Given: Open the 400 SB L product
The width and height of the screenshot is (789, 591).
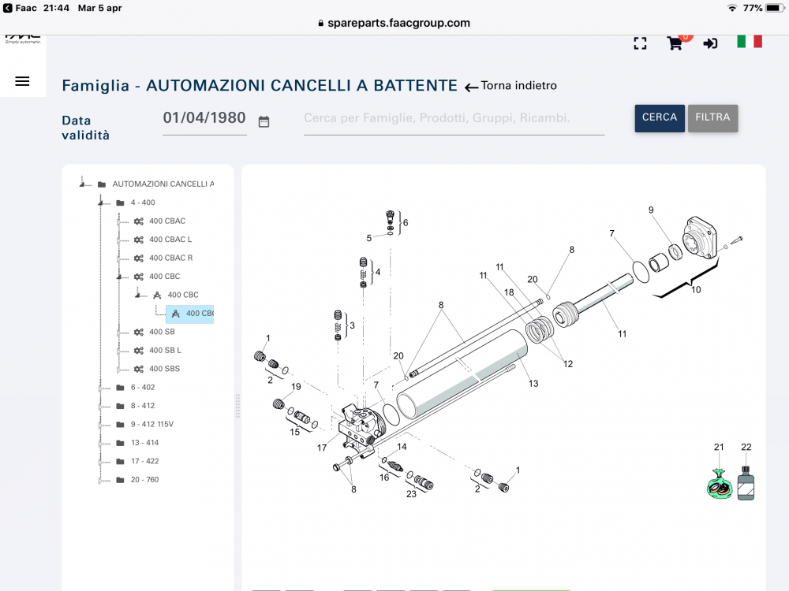Looking at the screenshot, I should [165, 351].
